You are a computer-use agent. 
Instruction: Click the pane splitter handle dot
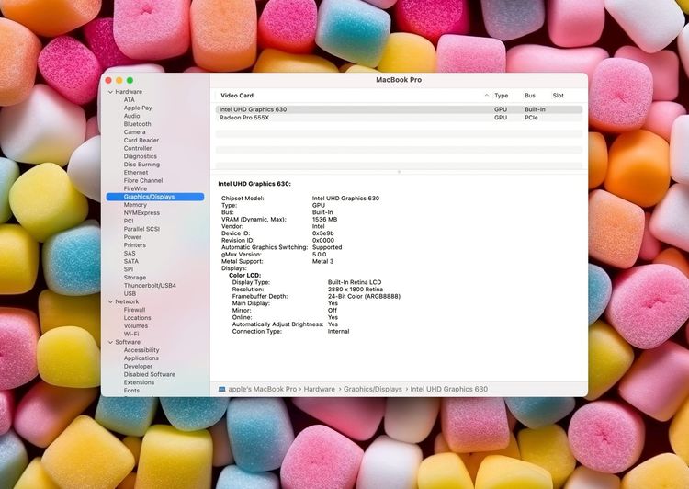[x=399, y=172]
